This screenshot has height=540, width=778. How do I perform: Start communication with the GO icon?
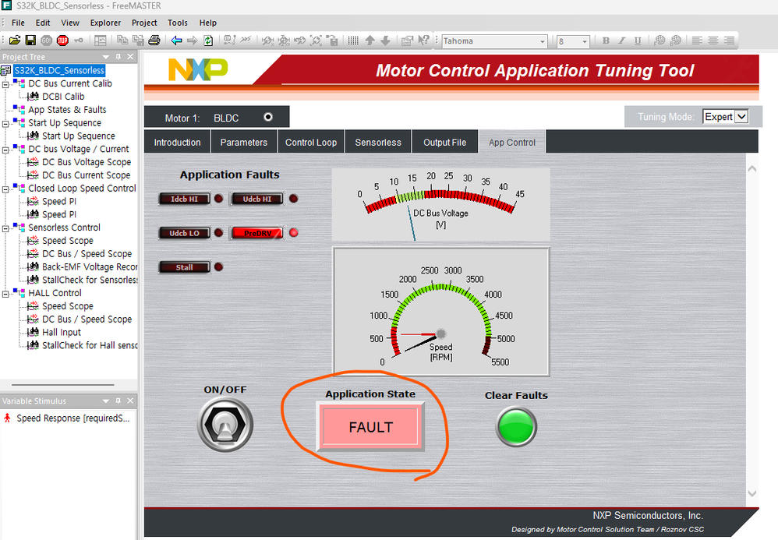(x=47, y=41)
